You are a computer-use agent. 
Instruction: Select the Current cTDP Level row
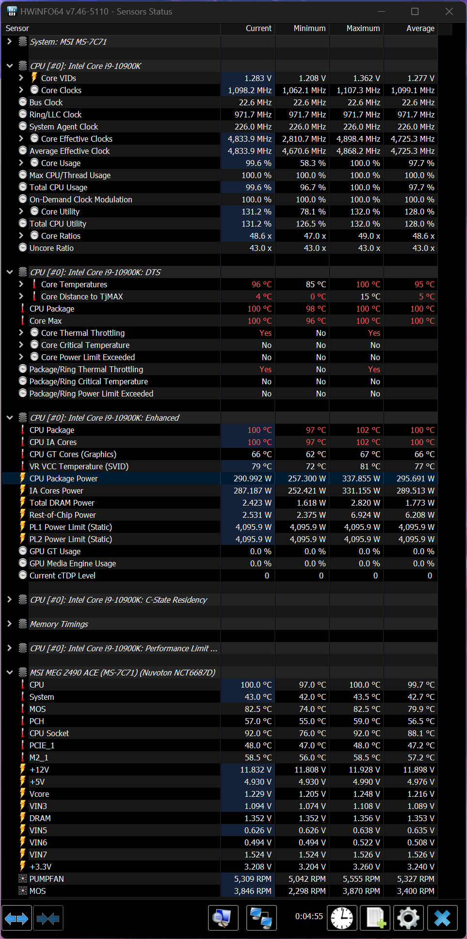tap(220, 576)
